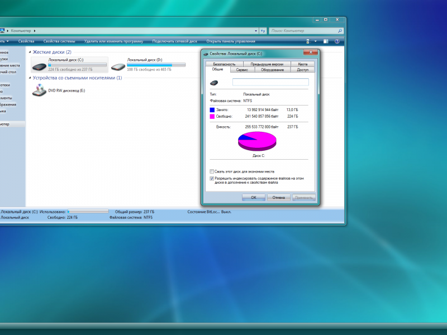Click the drive icon in the properties title bar
Viewport: 447px width, 335px height.
click(206, 54)
